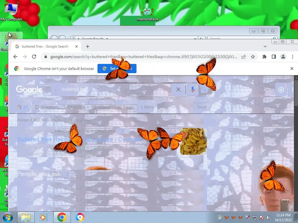Viewport: 298px width, 223px height.
Task: Switch to the Images tab
Action: 45,107
